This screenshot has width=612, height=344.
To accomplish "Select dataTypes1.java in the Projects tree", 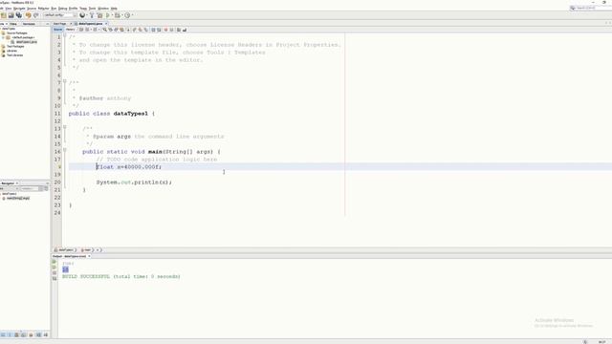I will click(26, 42).
